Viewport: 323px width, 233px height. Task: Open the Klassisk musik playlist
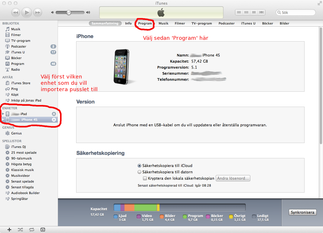(29, 170)
